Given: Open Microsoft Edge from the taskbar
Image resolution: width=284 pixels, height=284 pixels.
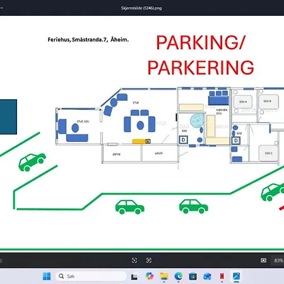Looking at the screenshot, I should (x=179, y=276).
